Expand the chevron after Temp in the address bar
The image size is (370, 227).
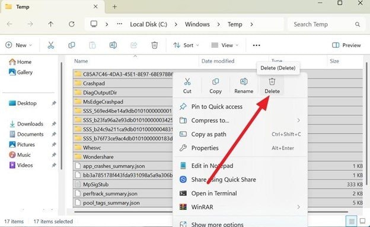tap(251, 24)
